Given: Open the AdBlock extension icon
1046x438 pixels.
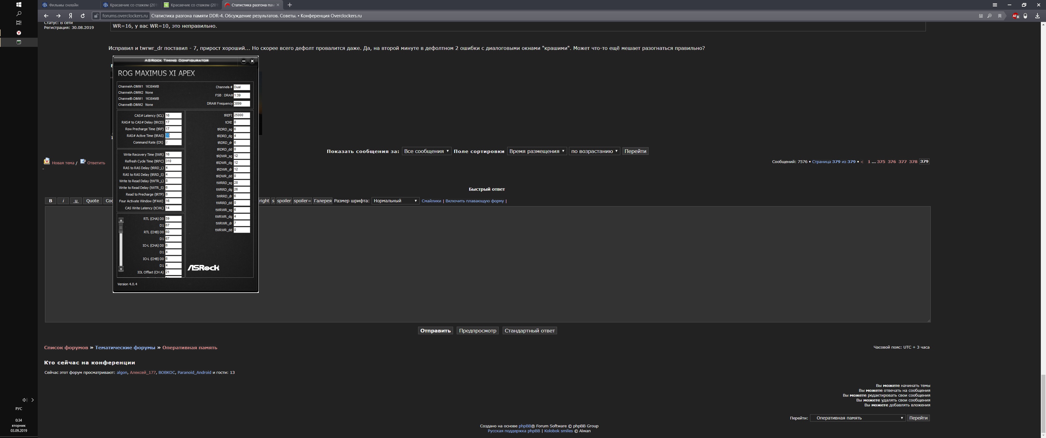Looking at the screenshot, I should tap(1015, 16).
